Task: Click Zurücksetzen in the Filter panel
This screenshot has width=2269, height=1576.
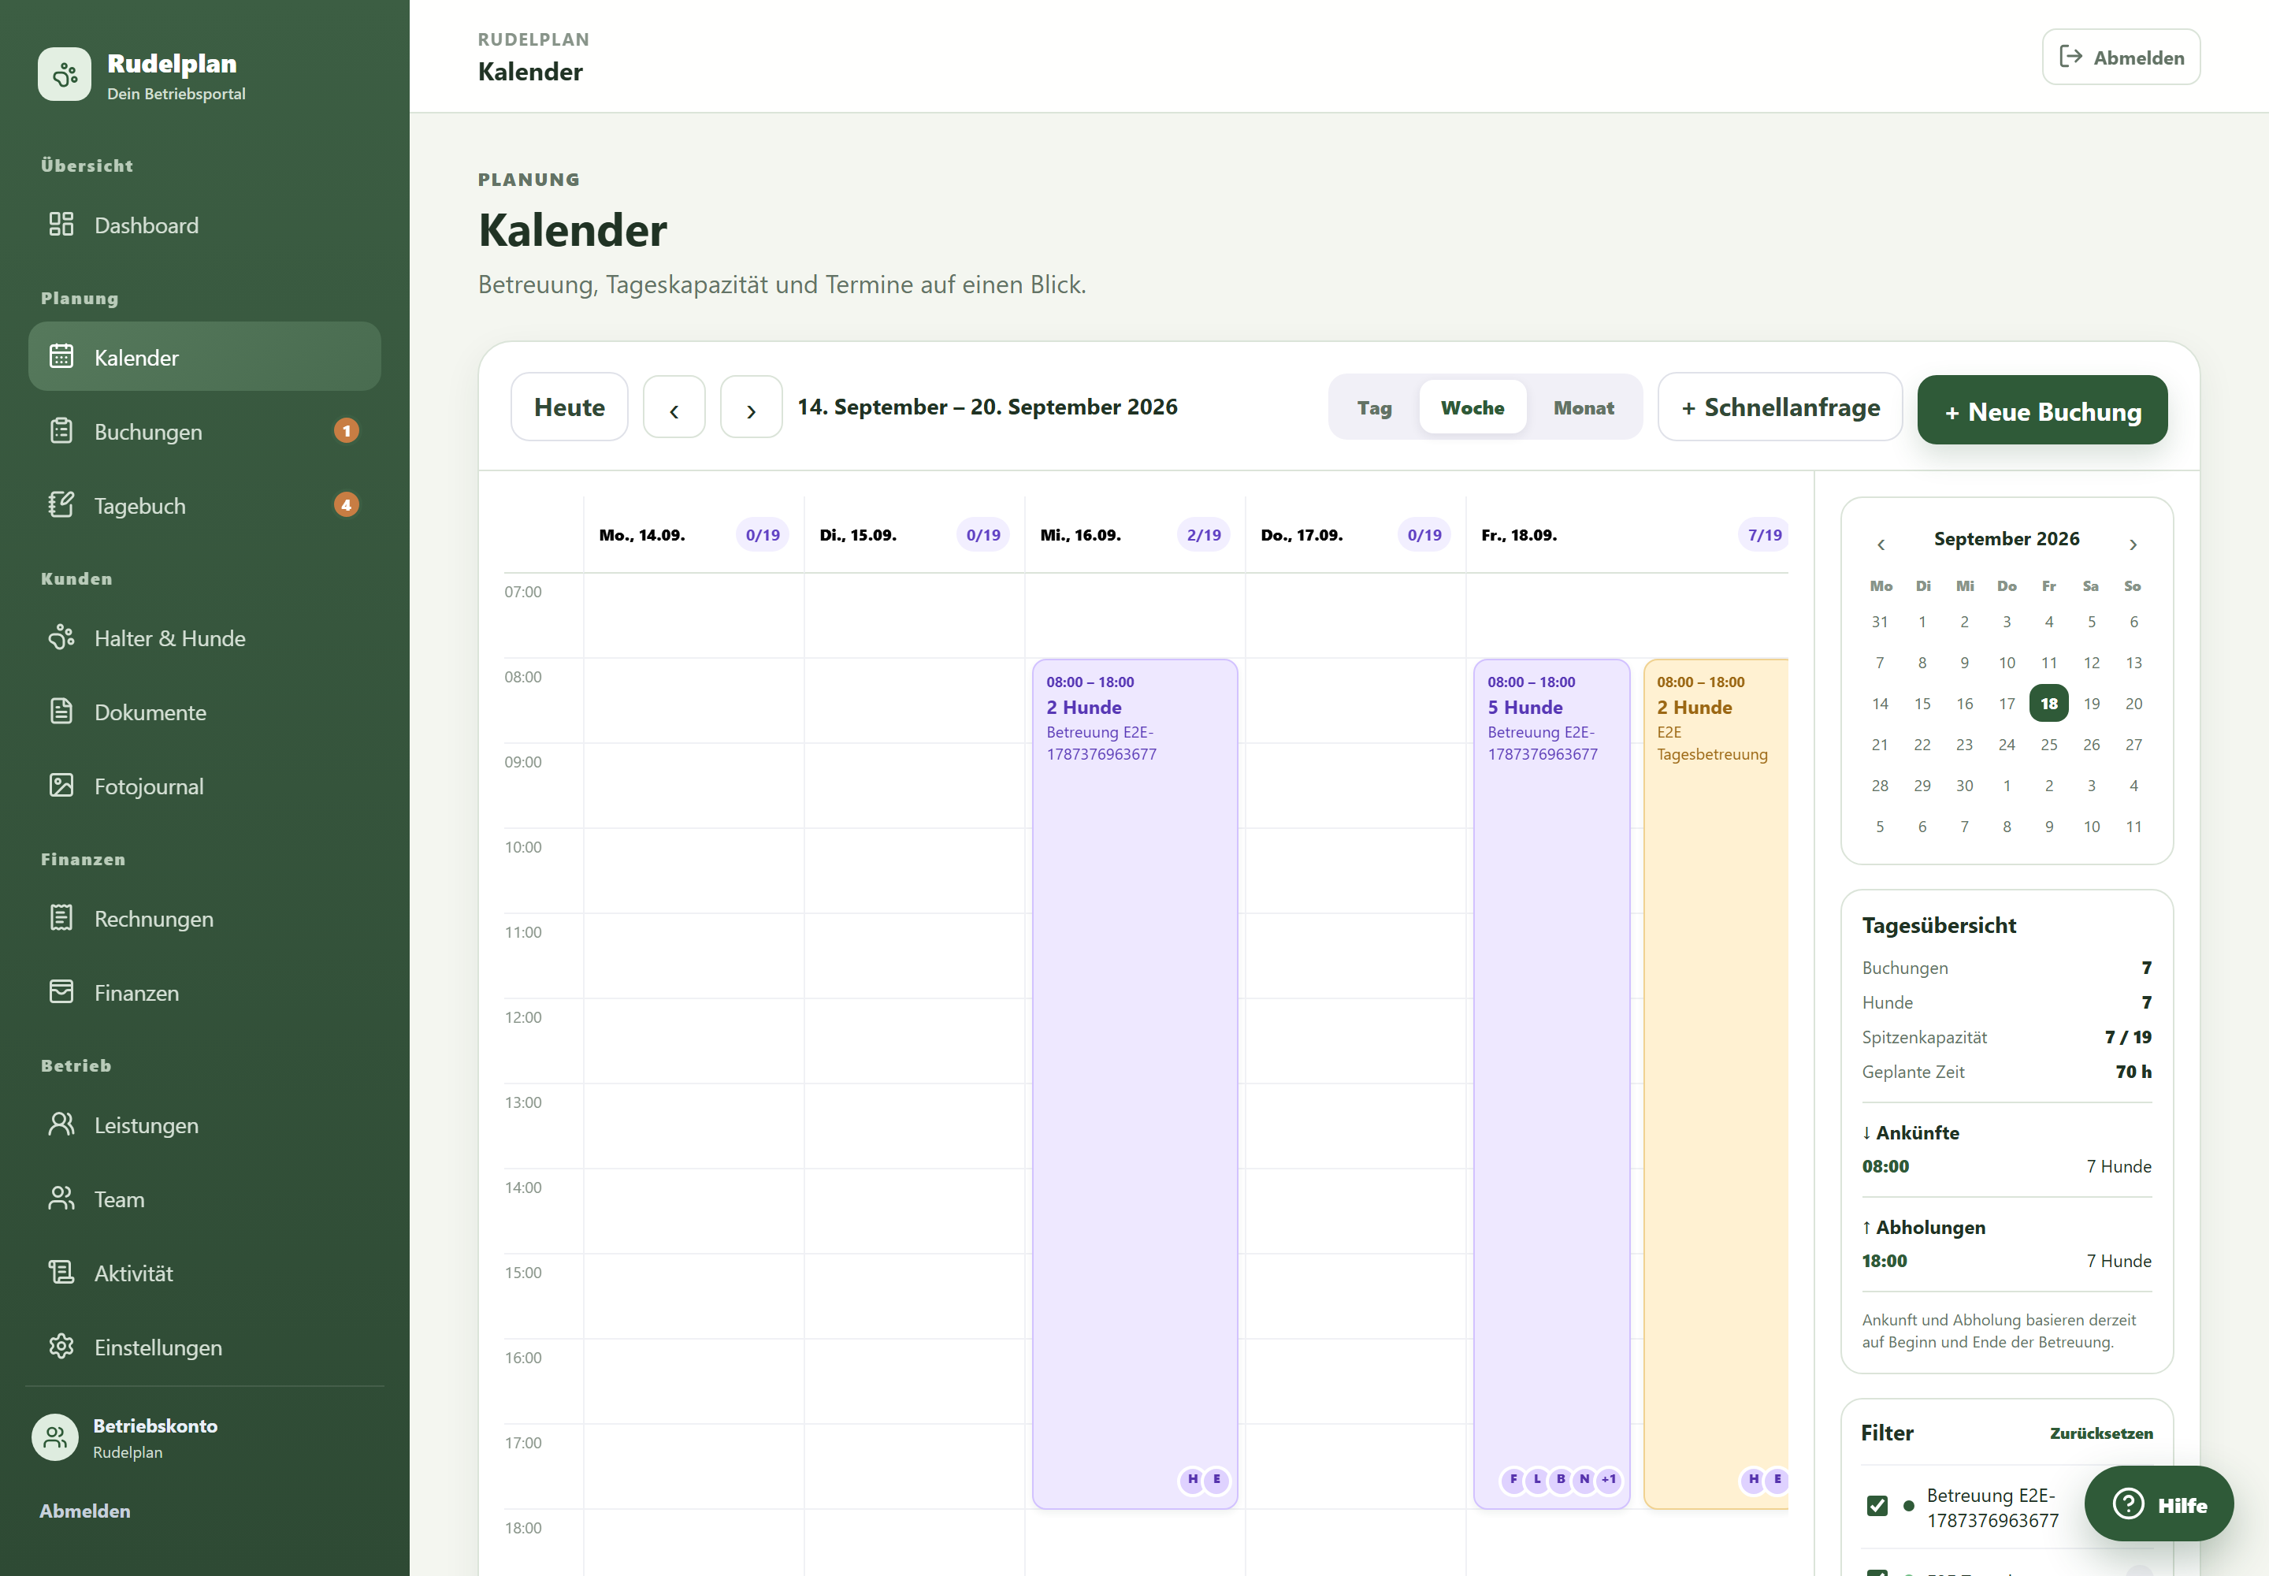Action: 2101,1433
